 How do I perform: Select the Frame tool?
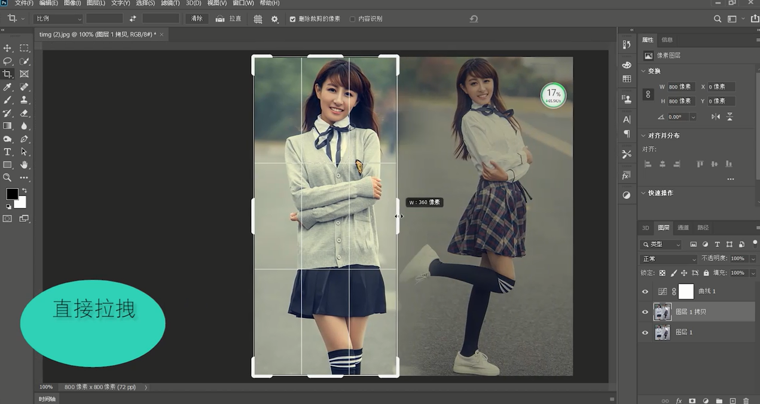pos(25,74)
